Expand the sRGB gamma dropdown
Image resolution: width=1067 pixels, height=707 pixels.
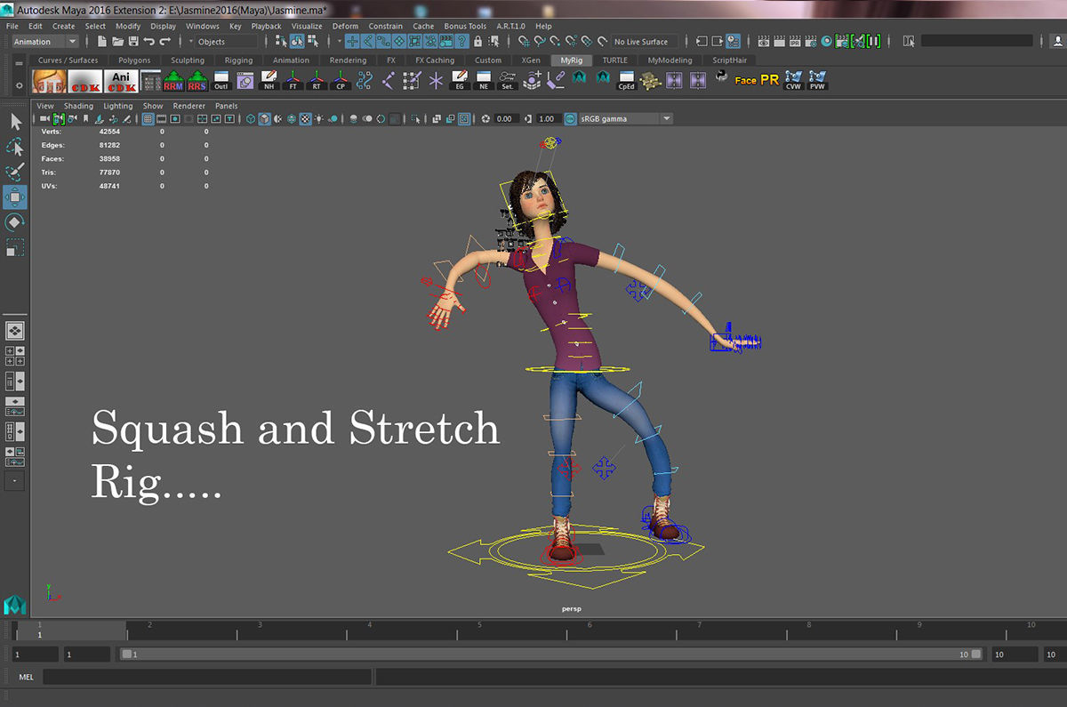click(666, 118)
